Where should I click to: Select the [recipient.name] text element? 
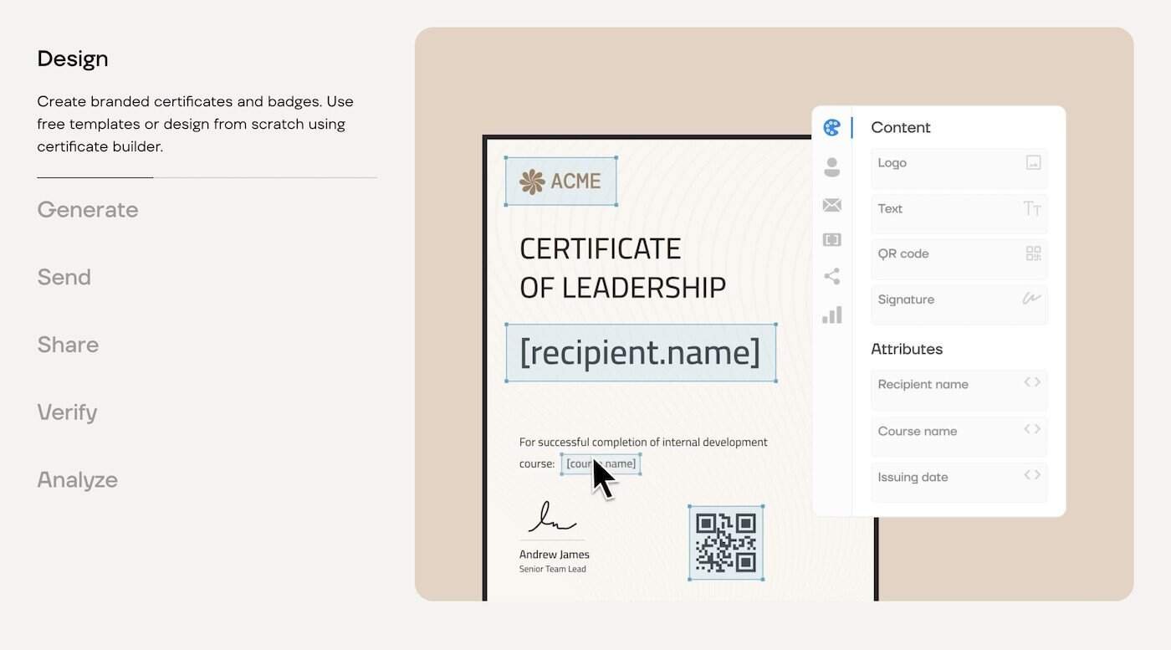(641, 352)
